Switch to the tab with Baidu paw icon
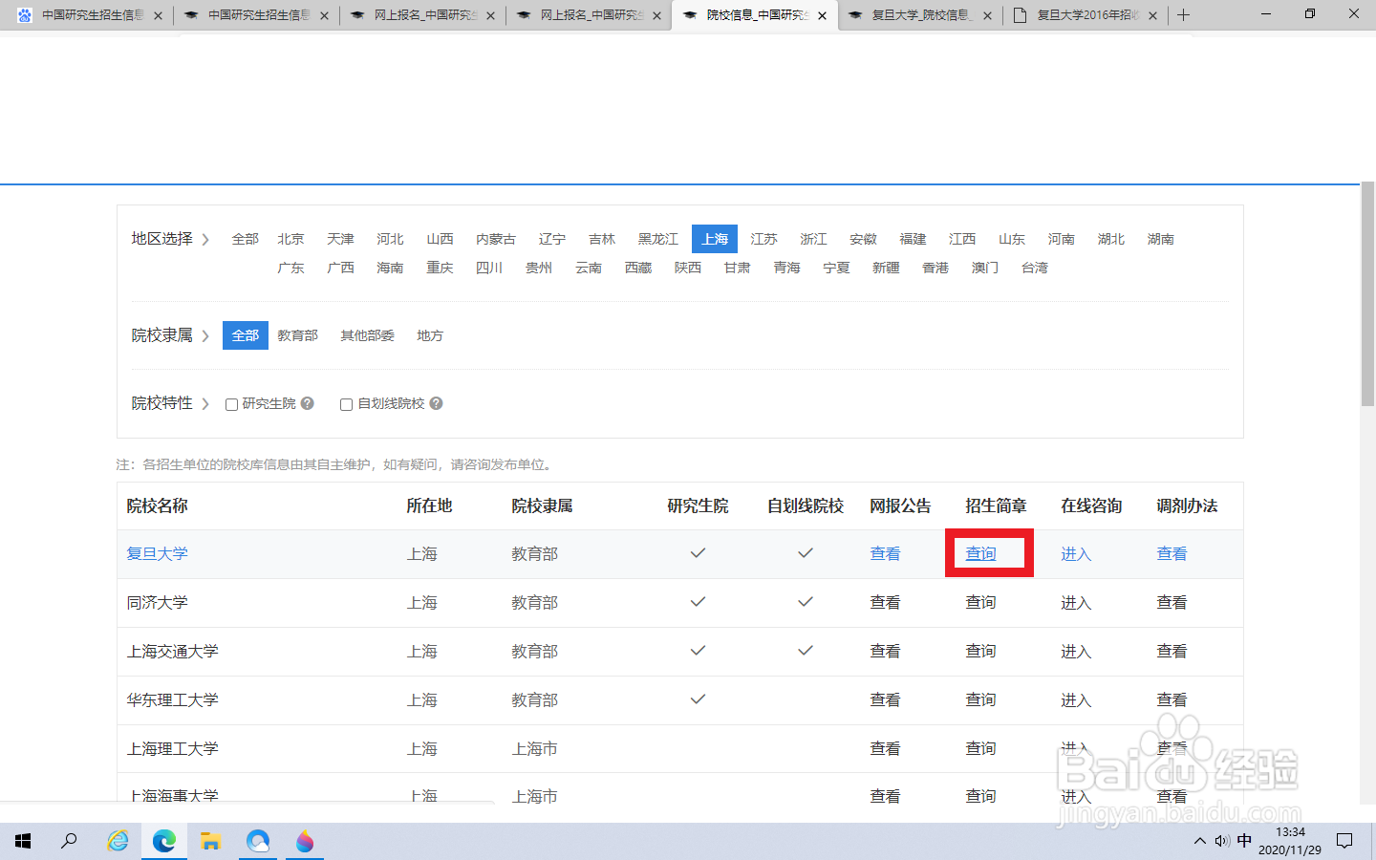The image size is (1376, 860). point(91,15)
